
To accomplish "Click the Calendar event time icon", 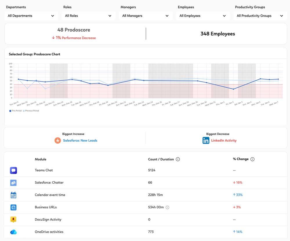I will (x=13, y=195).
